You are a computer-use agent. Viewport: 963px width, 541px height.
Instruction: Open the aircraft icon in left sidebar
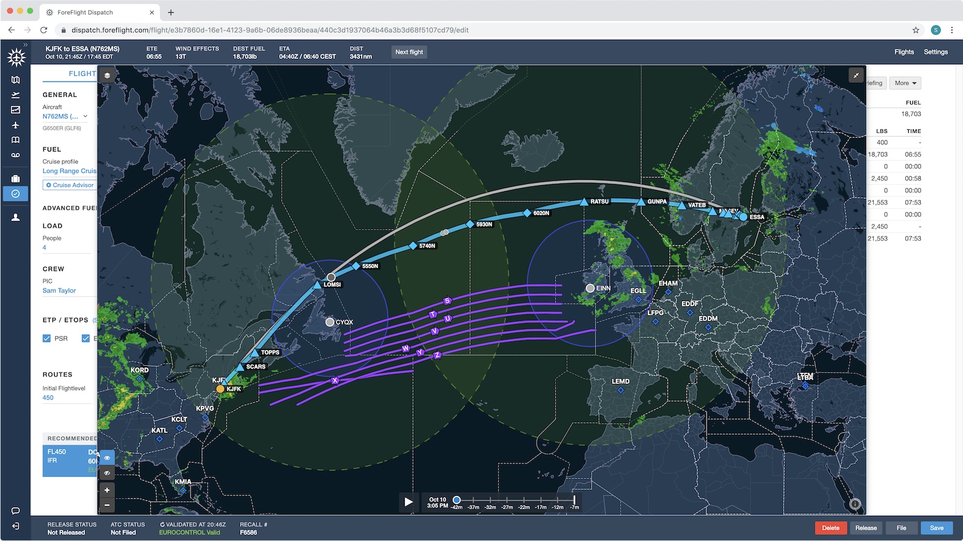point(16,125)
